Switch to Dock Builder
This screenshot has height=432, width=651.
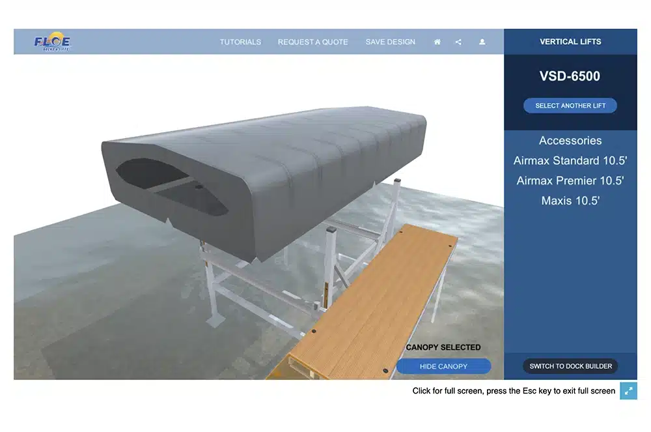[x=570, y=366]
